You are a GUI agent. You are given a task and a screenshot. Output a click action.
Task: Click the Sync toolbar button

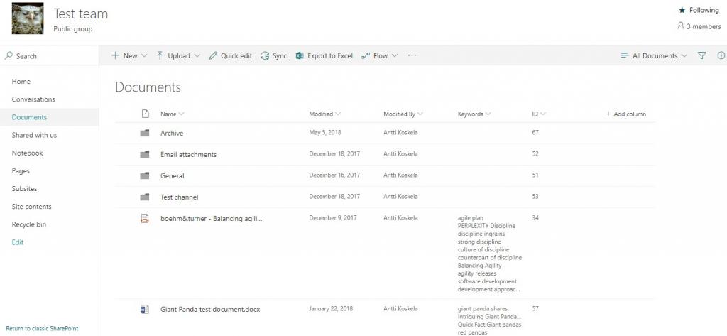click(273, 55)
